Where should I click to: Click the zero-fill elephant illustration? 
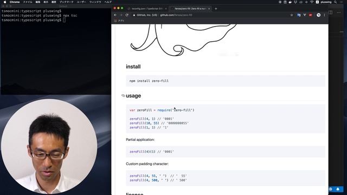click(184, 40)
